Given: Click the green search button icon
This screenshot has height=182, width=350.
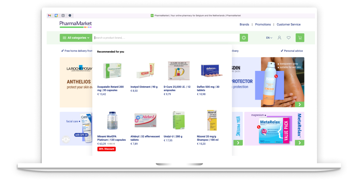Looking at the screenshot, I should click(x=244, y=38).
